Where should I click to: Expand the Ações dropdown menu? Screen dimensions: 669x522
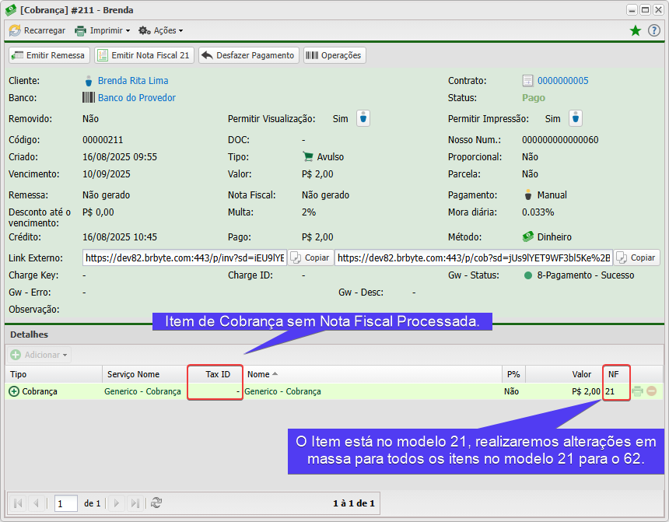(160, 30)
